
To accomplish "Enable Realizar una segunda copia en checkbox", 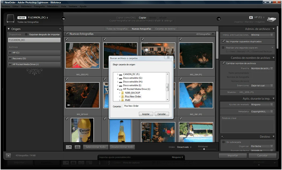I will (223, 48).
